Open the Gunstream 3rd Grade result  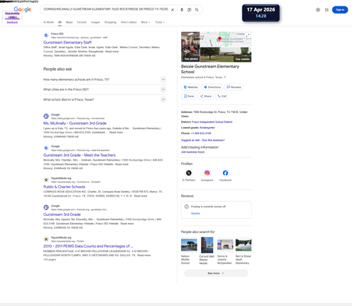point(62,214)
